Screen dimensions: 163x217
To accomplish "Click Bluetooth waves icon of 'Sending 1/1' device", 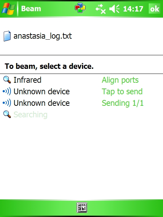I will click(x=7, y=103).
